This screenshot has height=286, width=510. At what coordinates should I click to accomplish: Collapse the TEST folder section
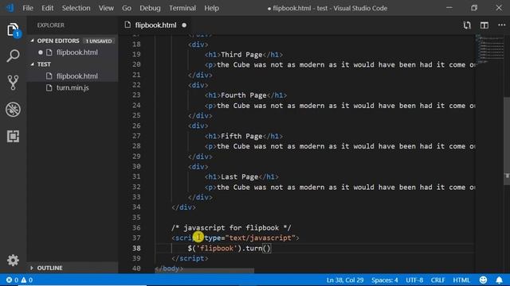[32, 64]
